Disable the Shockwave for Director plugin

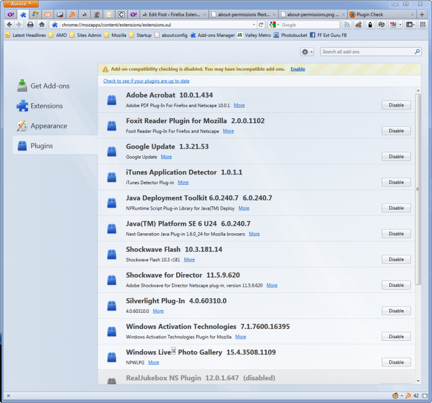pos(396,285)
